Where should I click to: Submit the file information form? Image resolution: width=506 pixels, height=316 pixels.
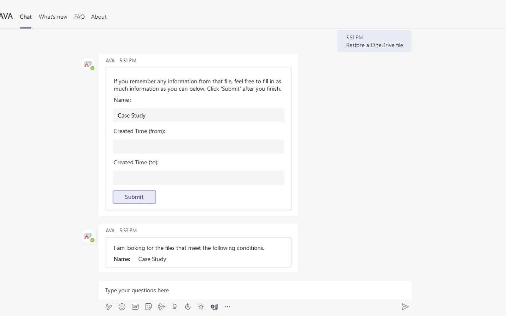click(x=134, y=197)
